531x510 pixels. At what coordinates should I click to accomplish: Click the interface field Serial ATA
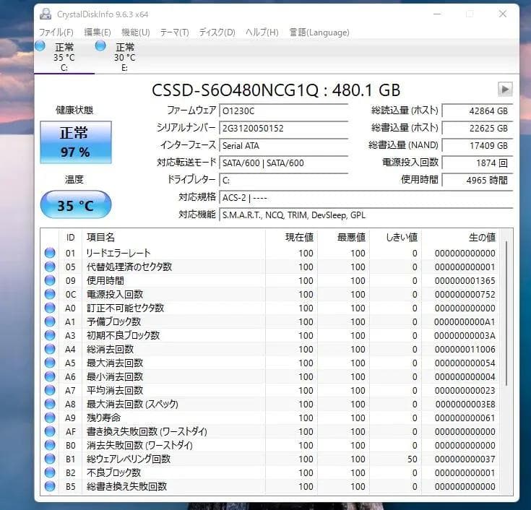[283, 146]
